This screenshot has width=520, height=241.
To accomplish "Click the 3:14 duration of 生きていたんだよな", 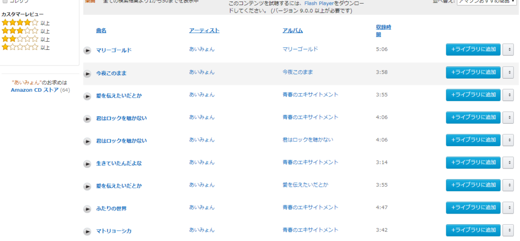I will [x=382, y=162].
